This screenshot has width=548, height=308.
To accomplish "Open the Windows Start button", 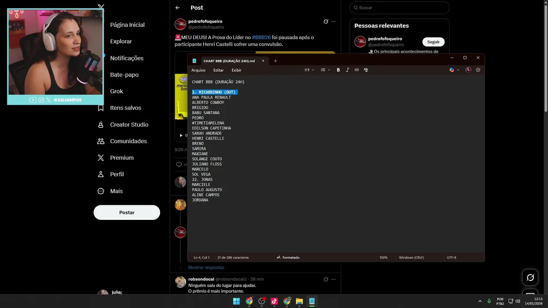I will tap(236, 301).
